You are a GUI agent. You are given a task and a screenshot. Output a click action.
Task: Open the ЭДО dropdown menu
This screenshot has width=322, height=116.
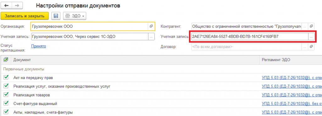click(75, 16)
